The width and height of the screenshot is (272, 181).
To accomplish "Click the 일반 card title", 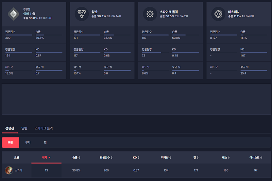I will [95, 12].
